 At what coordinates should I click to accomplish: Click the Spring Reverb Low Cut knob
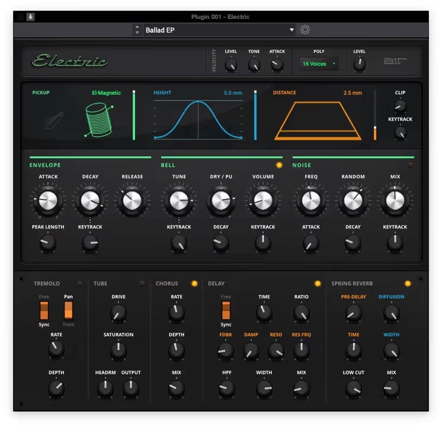point(354,388)
